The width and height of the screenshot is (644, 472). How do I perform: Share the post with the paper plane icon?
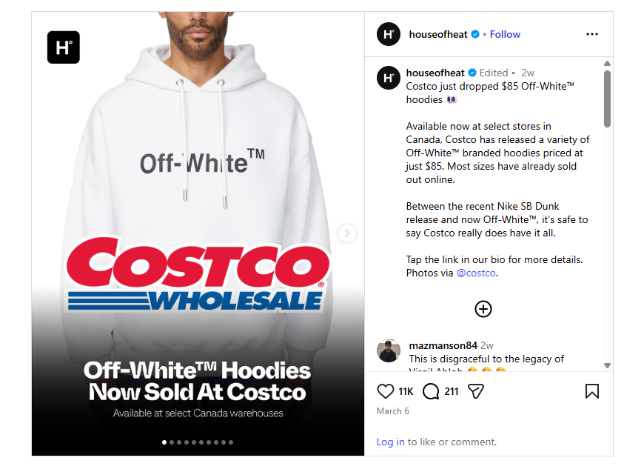point(476,391)
